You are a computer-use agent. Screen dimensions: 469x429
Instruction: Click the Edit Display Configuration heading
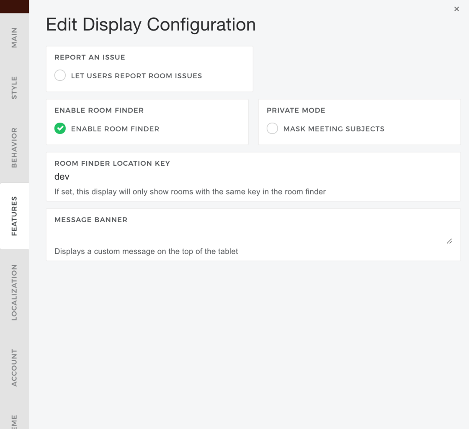[x=151, y=24]
